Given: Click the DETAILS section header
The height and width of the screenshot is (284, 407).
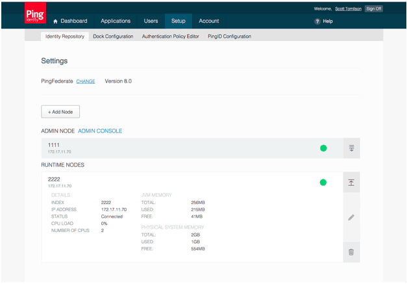Looking at the screenshot, I should click(61, 195).
